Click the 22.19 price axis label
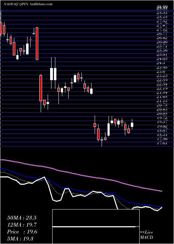This screenshot has height=244, width=174. point(162,89)
